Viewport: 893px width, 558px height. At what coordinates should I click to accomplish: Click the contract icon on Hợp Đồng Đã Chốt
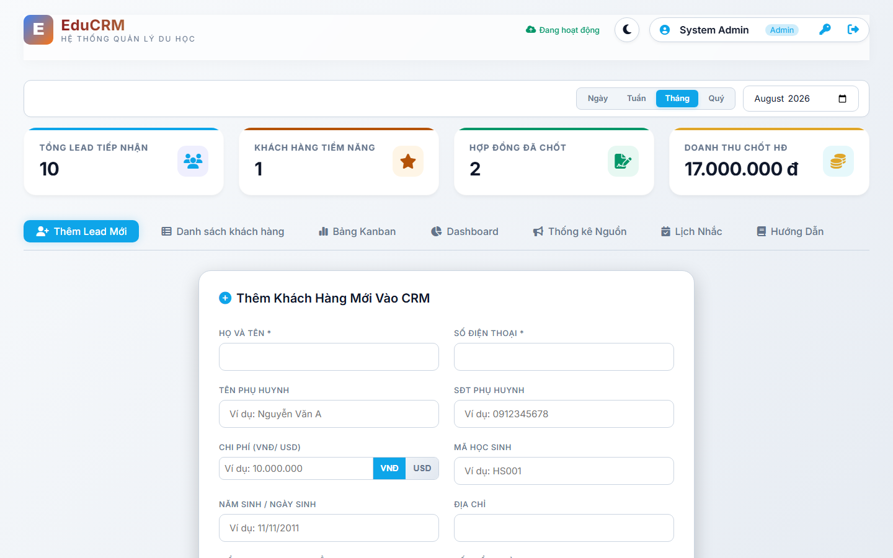[623, 161]
